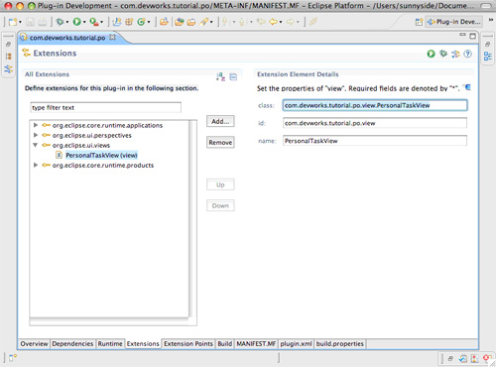496x367 pixels.
Task: Minimize the editor area
Action: click(x=462, y=35)
